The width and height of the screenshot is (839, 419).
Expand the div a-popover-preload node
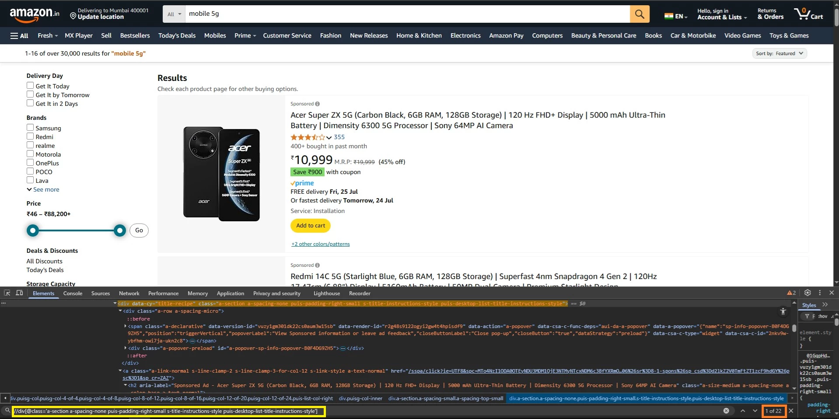point(125,348)
